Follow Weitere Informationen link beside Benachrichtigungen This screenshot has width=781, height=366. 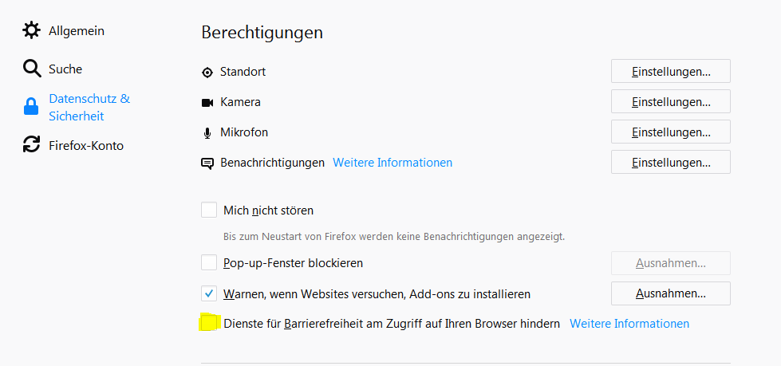392,163
